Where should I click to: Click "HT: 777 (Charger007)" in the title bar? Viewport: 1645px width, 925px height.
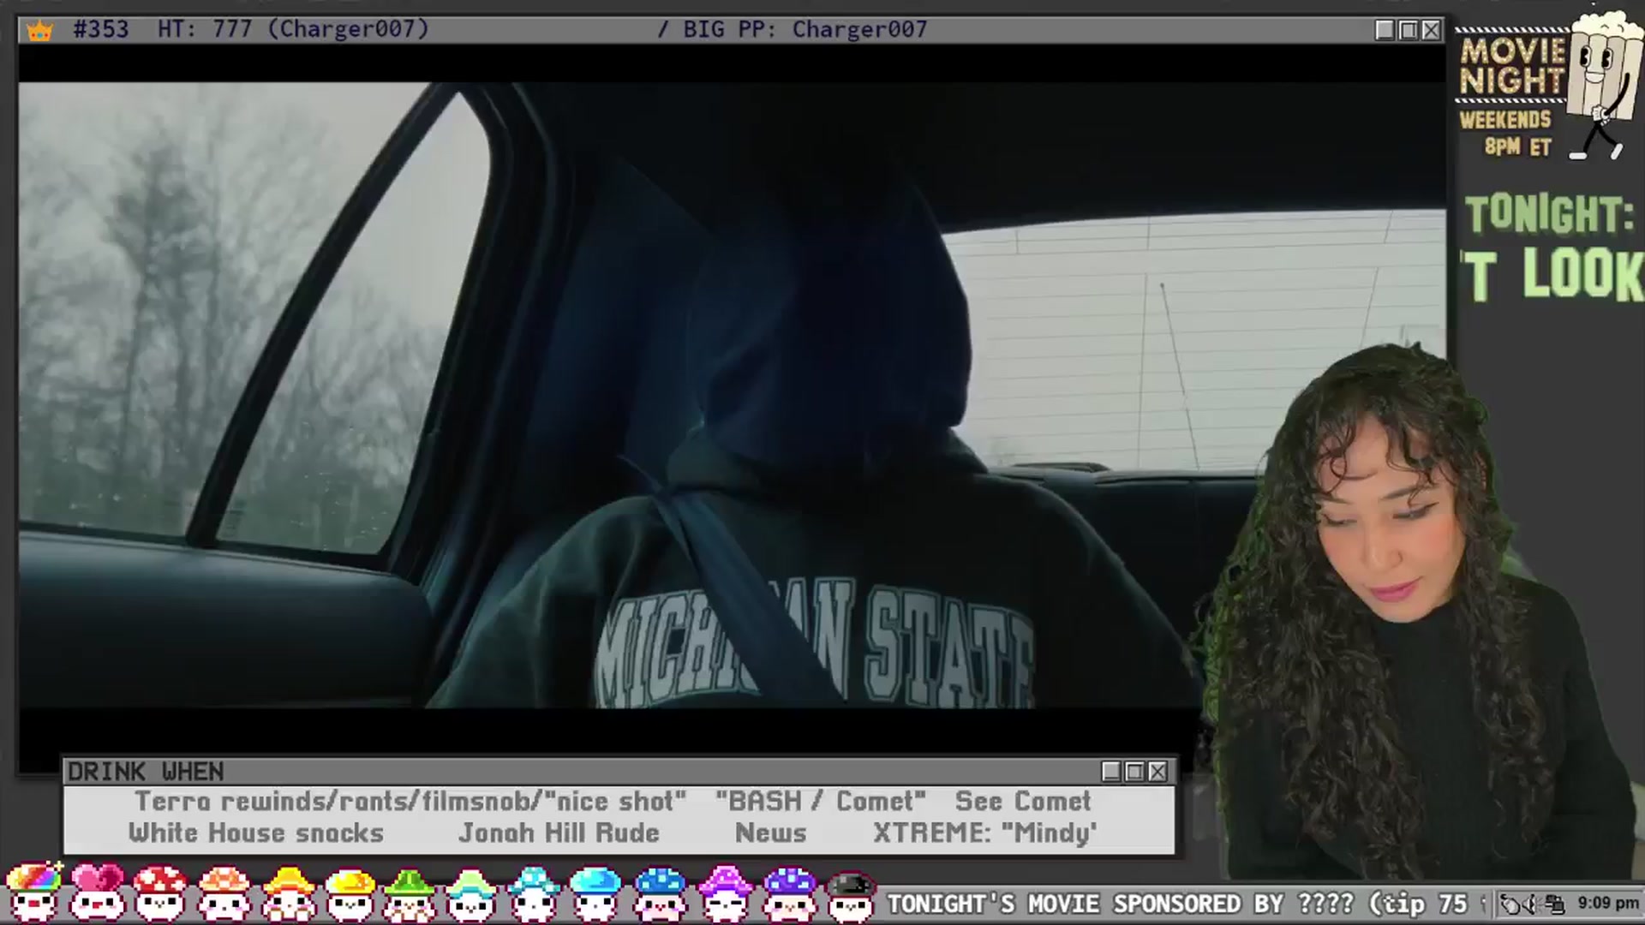pos(293,29)
